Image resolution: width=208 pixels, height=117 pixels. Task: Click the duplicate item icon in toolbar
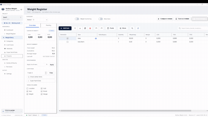[85, 28]
